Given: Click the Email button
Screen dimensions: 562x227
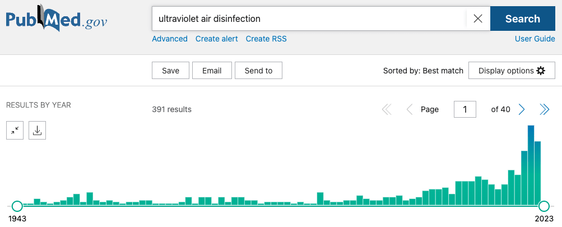Looking at the screenshot, I should (212, 71).
